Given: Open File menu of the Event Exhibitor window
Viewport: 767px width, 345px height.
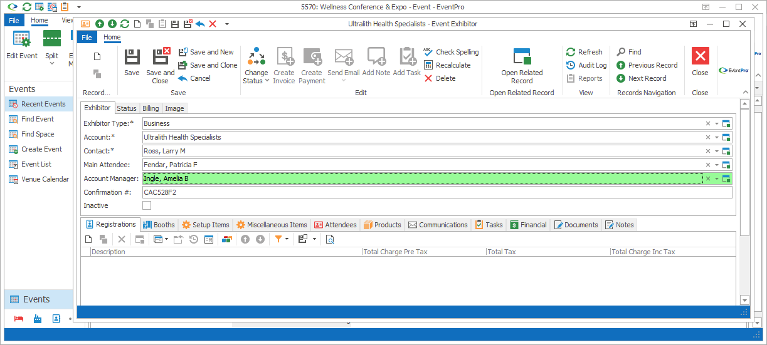Looking at the screenshot, I should pos(87,38).
